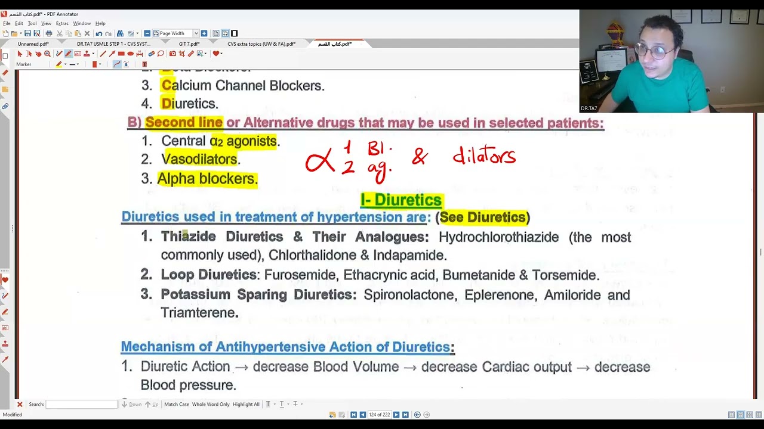
Task: Click the Open file folder icon
Action: click(14, 33)
